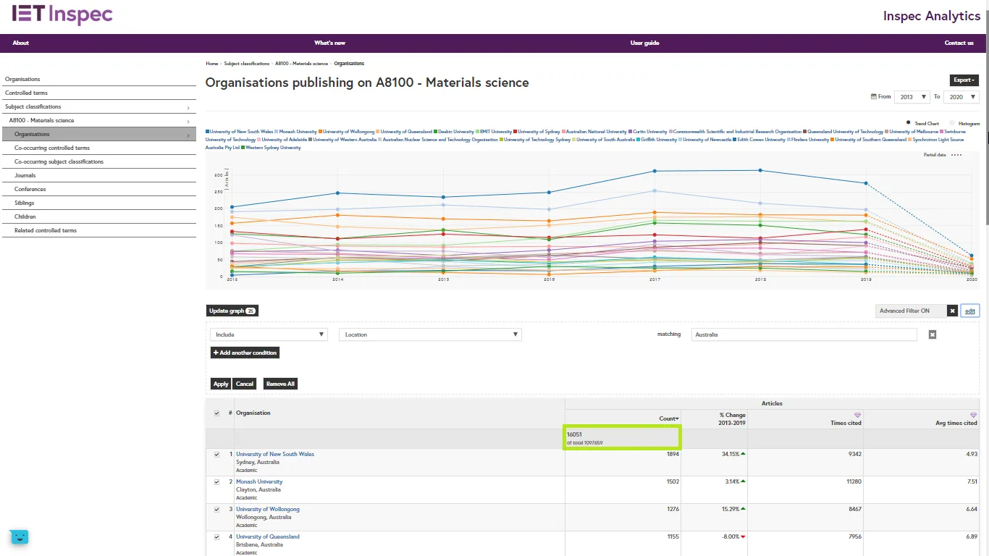989x556 pixels.
Task: Click the Partial data dotted line indicator
Action: (x=956, y=155)
